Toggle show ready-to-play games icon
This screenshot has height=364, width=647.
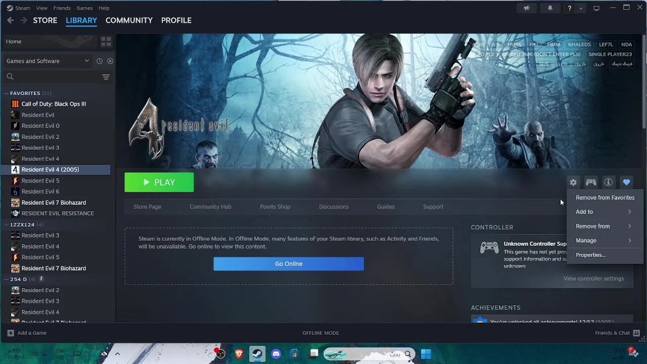(x=110, y=61)
